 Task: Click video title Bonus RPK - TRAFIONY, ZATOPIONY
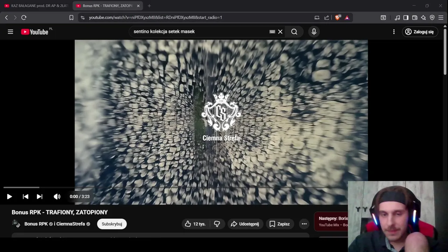pos(59,212)
